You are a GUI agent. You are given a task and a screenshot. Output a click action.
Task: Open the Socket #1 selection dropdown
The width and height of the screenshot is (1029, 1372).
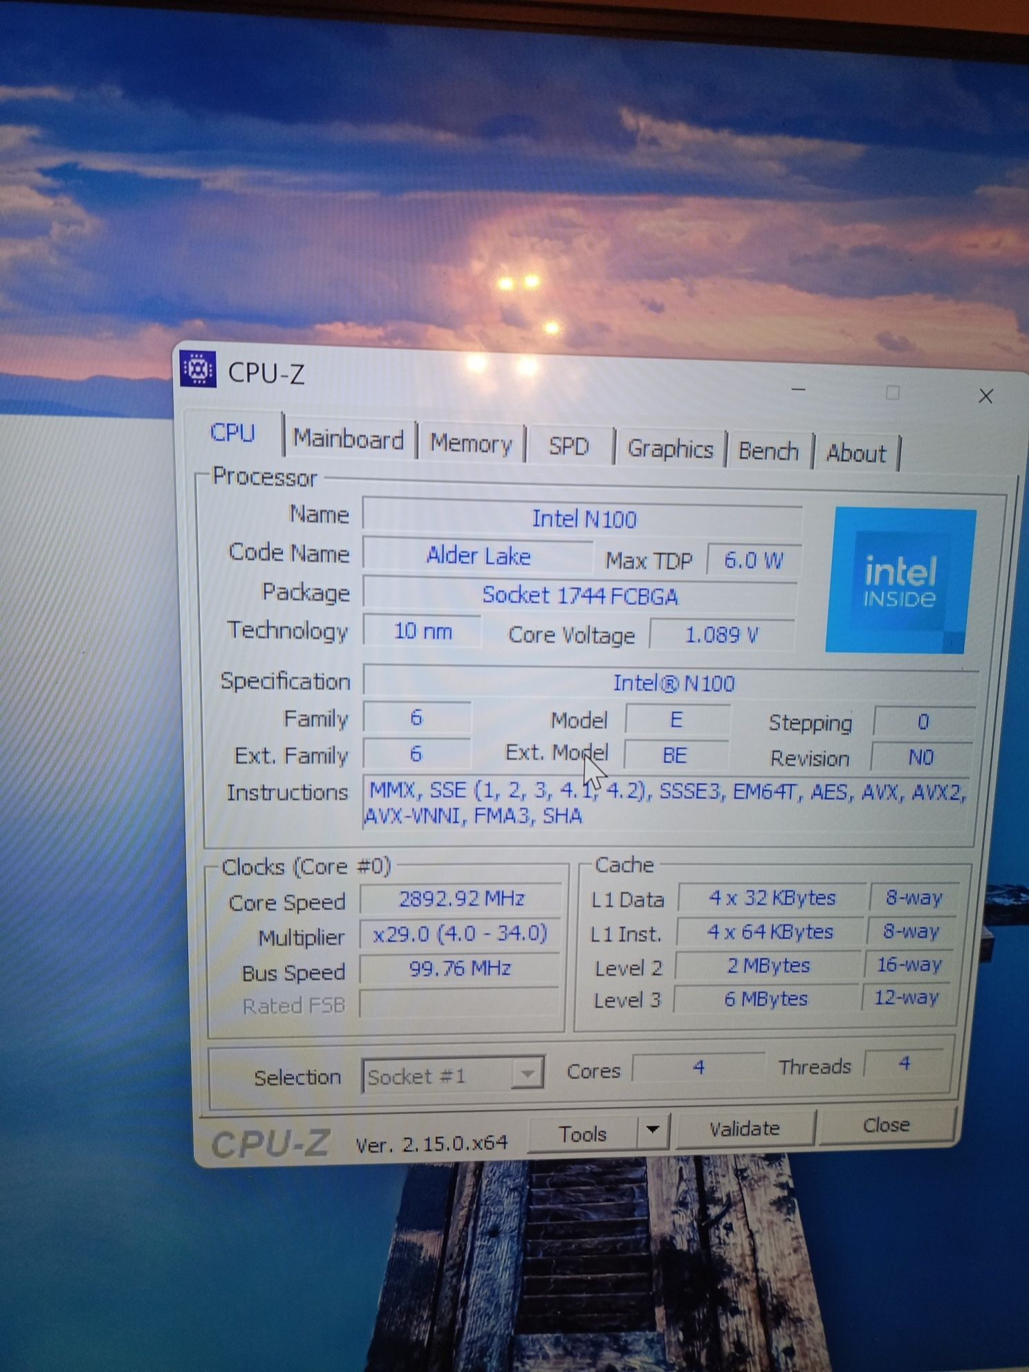(x=452, y=1075)
